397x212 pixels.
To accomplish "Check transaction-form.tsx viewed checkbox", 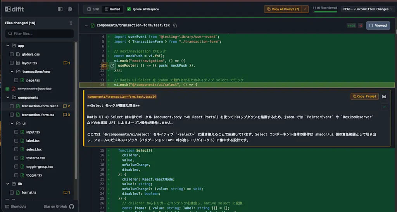I will [x=12, y=115].
